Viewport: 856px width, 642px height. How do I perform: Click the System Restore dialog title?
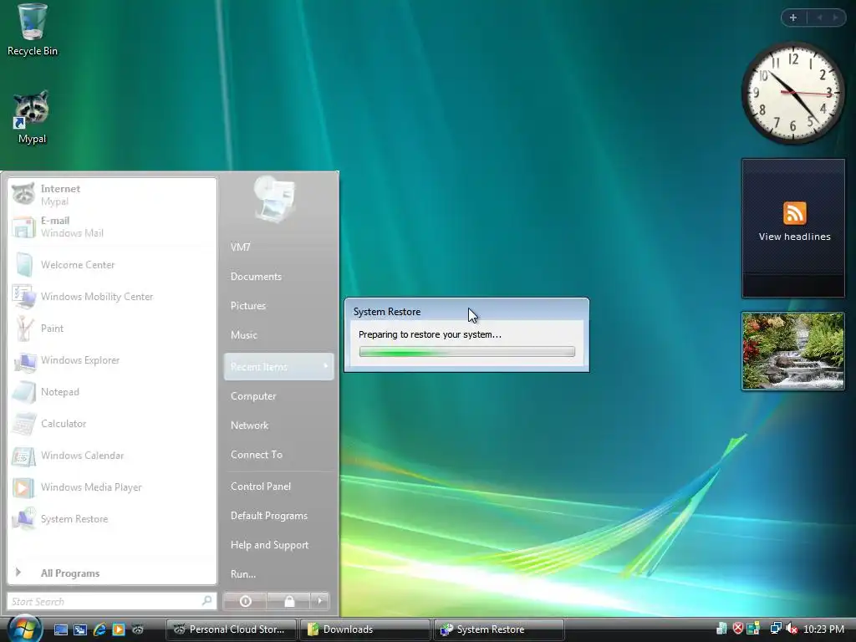386,312
